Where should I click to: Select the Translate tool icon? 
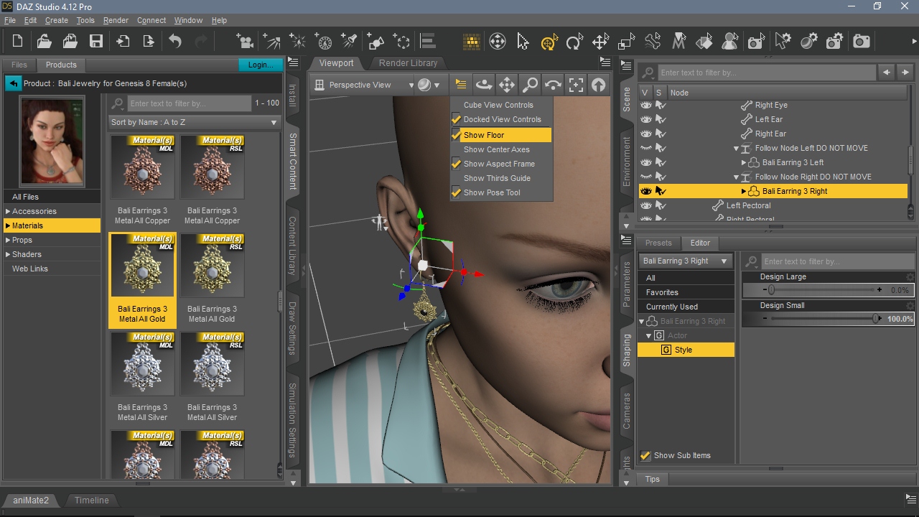pyautogui.click(x=600, y=42)
